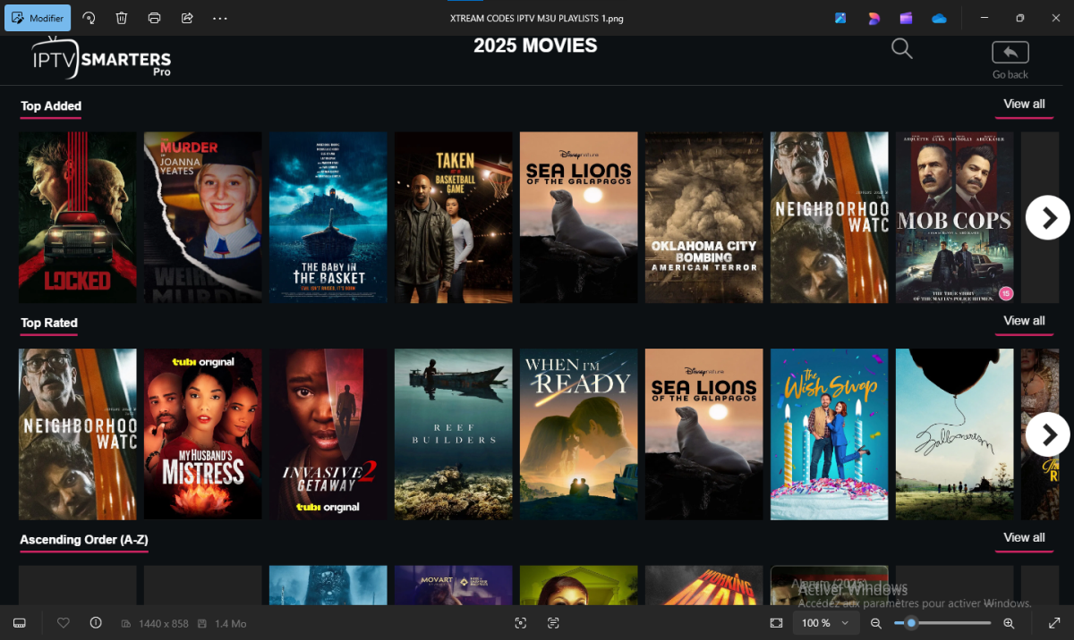Click the zoom slider handle
The width and height of the screenshot is (1074, 640).
pos(911,623)
